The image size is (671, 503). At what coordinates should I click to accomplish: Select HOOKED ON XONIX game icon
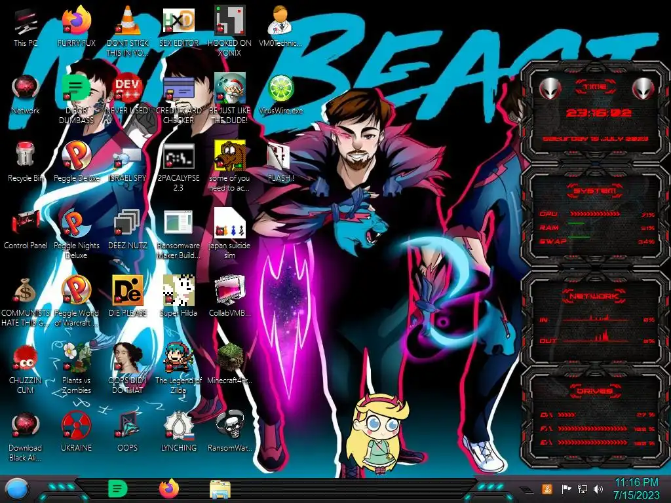pyautogui.click(x=229, y=30)
